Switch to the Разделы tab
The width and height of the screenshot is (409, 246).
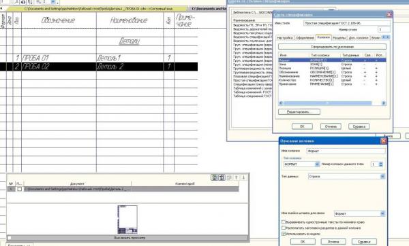point(339,37)
